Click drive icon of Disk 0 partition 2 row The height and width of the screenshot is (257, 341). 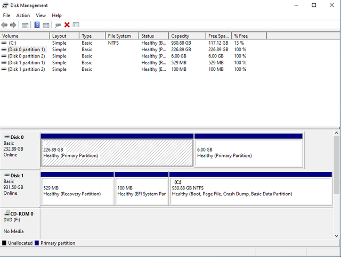point(4,56)
